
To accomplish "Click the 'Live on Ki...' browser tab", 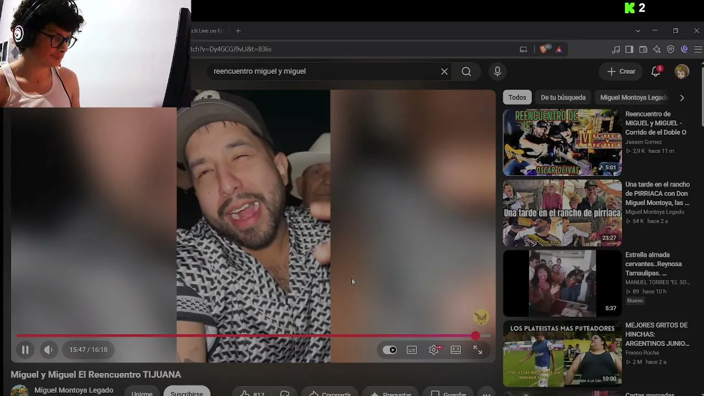I will (208, 31).
